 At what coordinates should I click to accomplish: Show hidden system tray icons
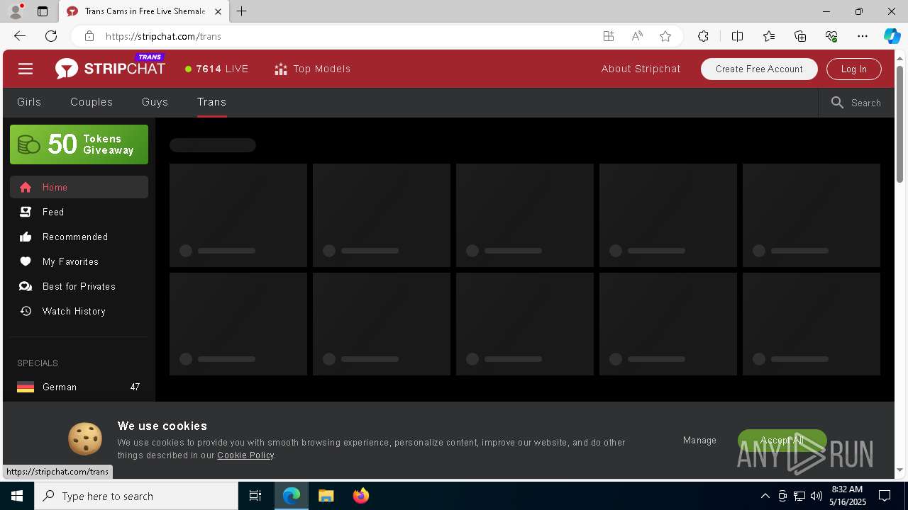(x=765, y=496)
